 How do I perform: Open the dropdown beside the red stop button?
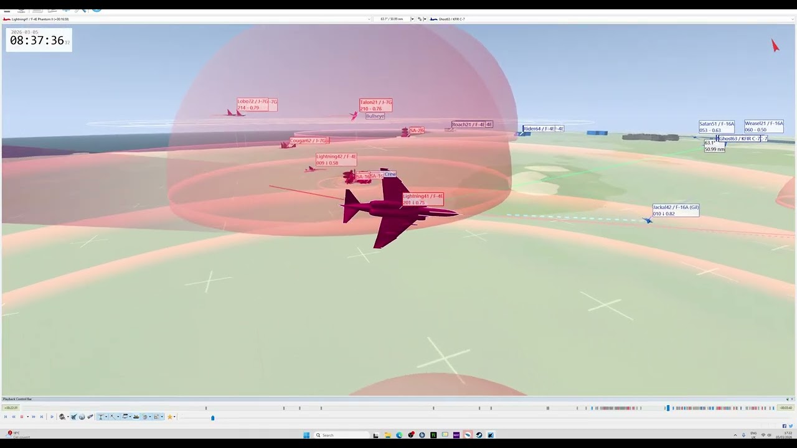(27, 417)
